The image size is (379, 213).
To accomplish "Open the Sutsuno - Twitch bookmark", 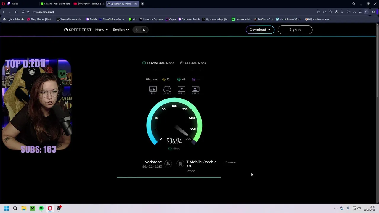I will [189, 19].
